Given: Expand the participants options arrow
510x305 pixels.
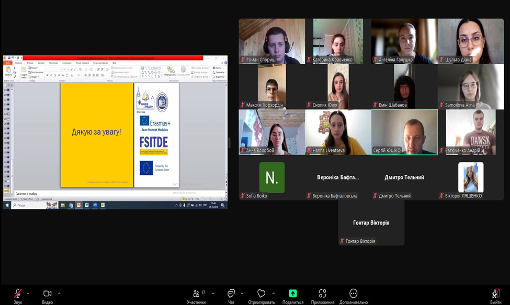Looking at the screenshot, I should tap(213, 294).
